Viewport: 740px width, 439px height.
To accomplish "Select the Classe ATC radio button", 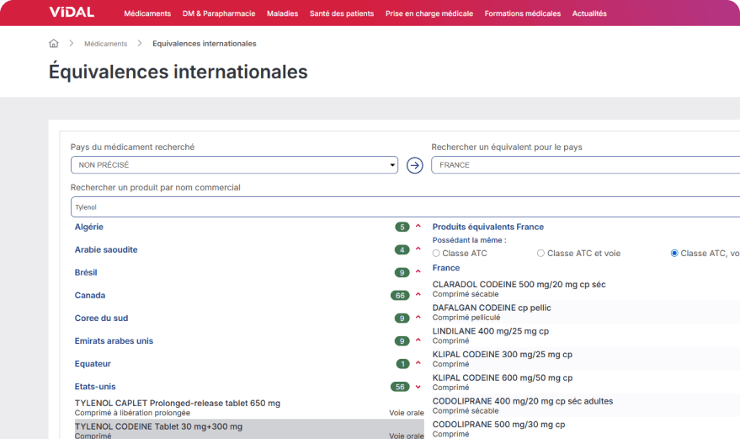I will click(436, 254).
